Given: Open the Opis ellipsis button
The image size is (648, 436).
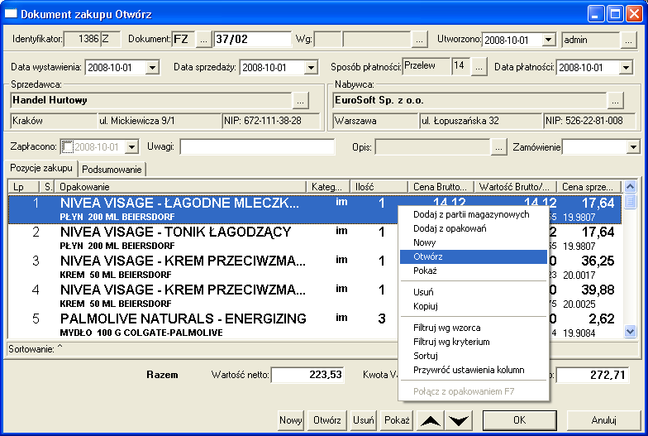Looking at the screenshot, I should pyautogui.click(x=499, y=147).
